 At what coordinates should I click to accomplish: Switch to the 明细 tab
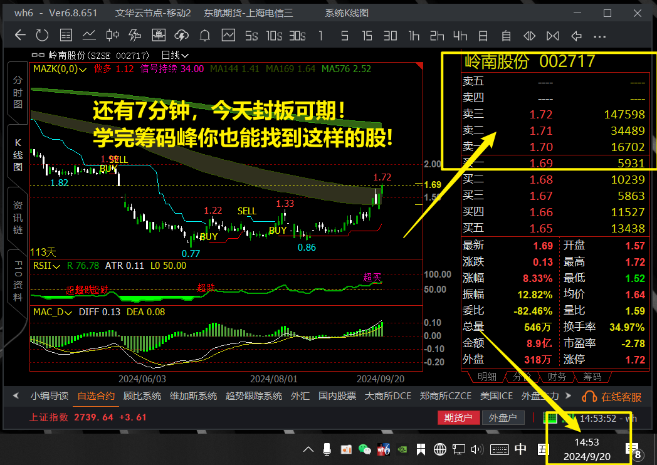coord(487,377)
